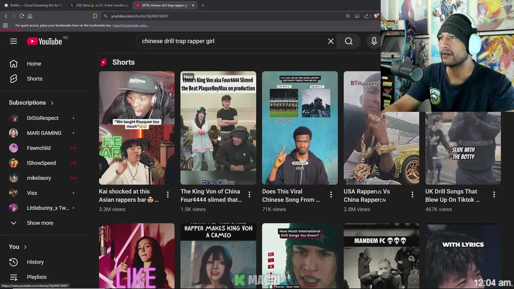Viewport: 514px width, 289px height.
Task: Click the YouTube logo
Action: (45, 41)
